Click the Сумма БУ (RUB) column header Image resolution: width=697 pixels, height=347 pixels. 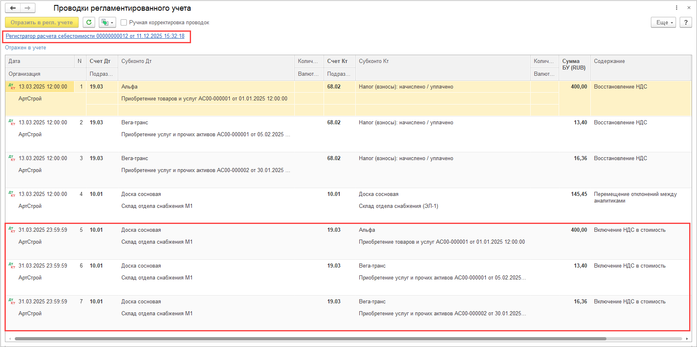(x=574, y=64)
